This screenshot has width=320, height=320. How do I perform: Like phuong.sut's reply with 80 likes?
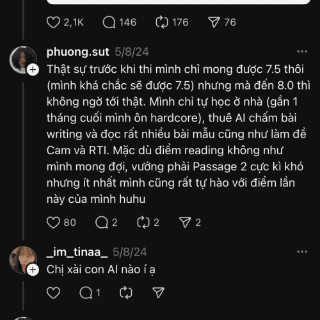coord(53,223)
